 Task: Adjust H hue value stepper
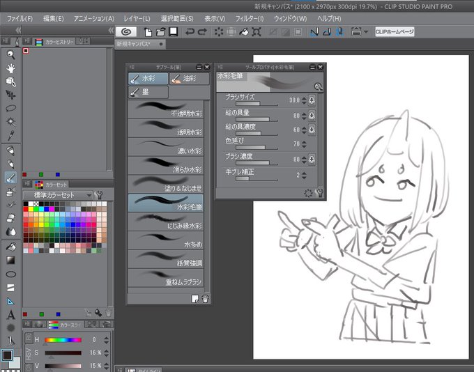click(106, 340)
